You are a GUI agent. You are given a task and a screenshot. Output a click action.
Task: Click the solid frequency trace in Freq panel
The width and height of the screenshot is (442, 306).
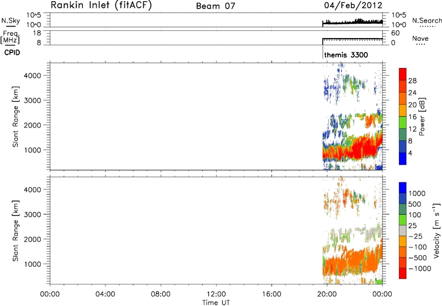click(352, 39)
